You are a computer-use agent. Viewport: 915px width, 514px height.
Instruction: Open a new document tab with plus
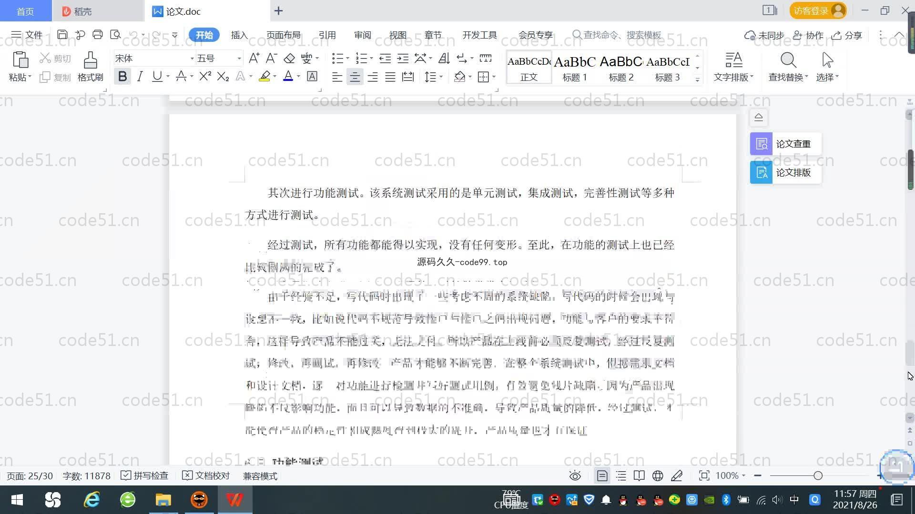click(279, 10)
